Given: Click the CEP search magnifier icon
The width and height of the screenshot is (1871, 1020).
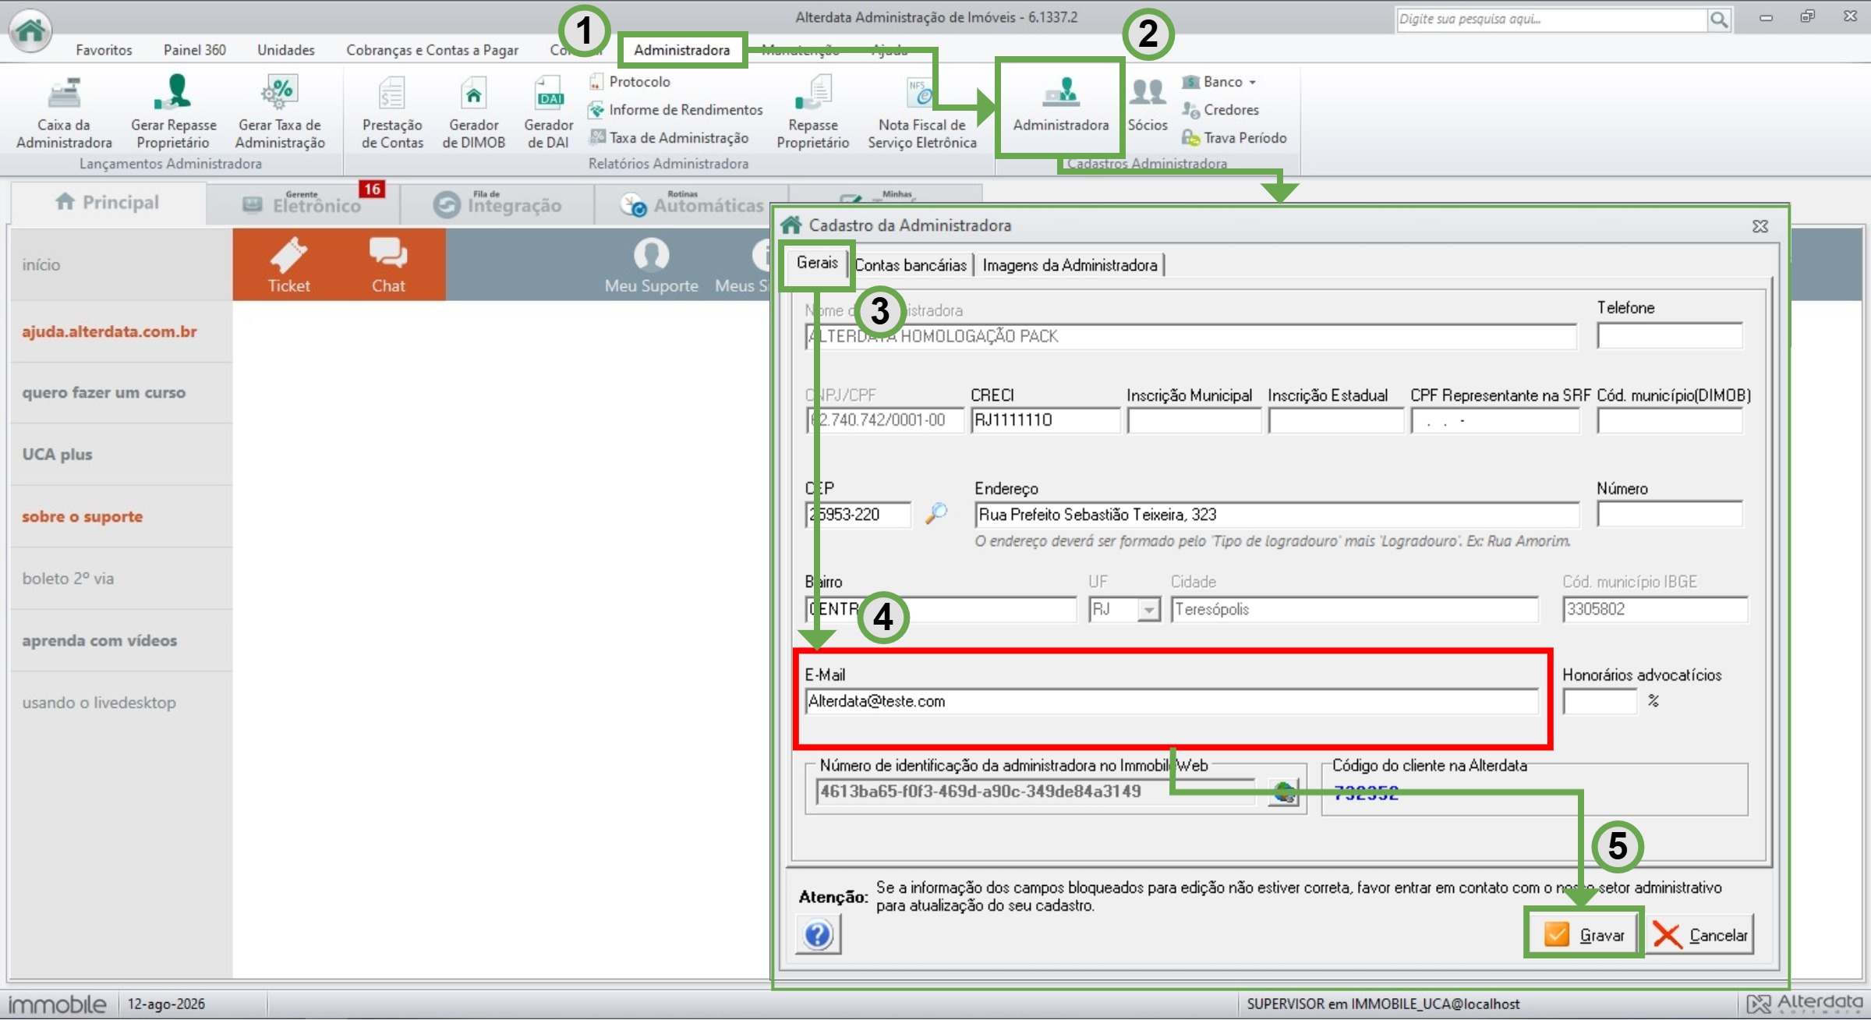Looking at the screenshot, I should coord(936,513).
